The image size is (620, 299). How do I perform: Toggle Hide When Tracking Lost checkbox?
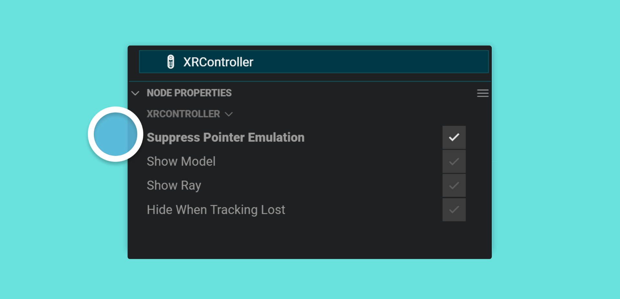[x=454, y=210]
